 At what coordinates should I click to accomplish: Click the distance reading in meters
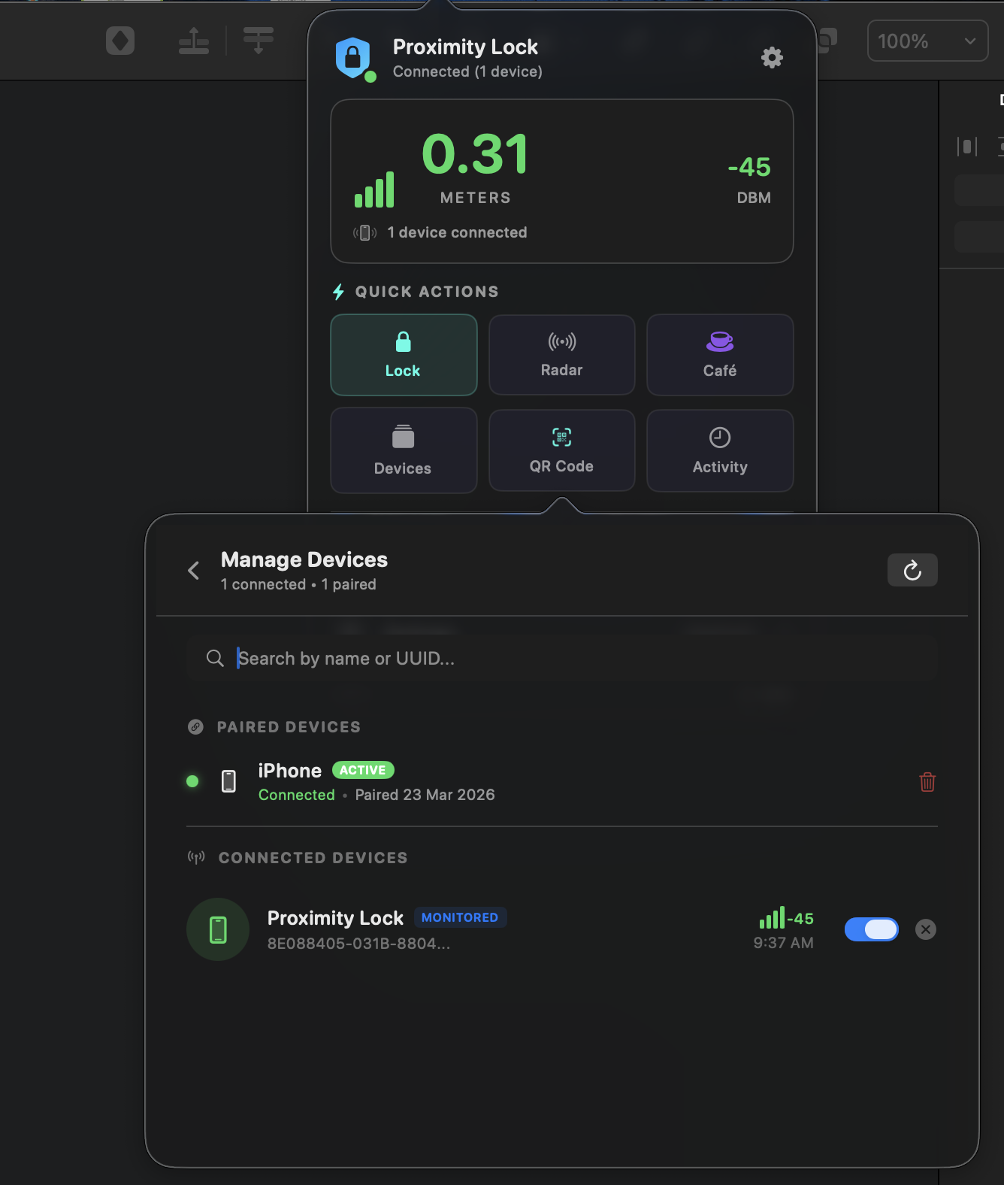pos(475,155)
